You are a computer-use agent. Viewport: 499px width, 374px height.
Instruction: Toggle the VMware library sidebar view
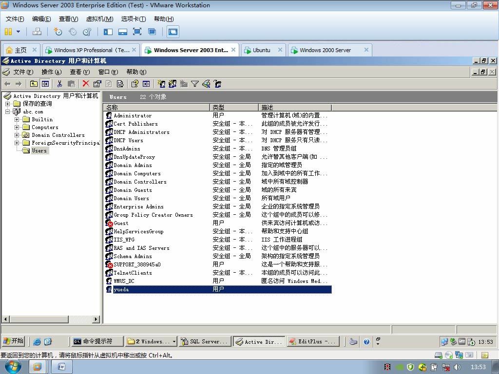click(x=108, y=32)
